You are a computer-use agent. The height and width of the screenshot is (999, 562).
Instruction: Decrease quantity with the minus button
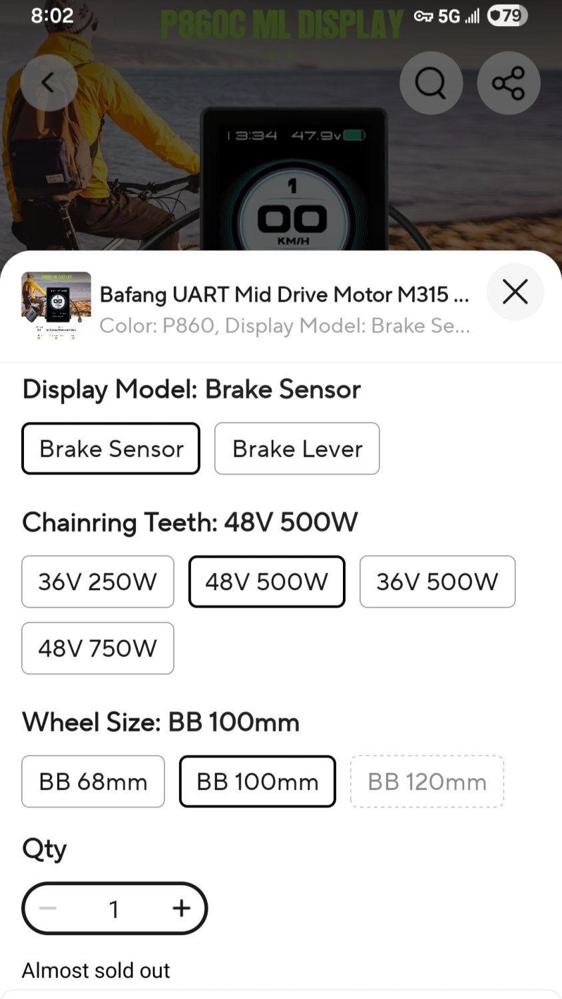coord(47,908)
